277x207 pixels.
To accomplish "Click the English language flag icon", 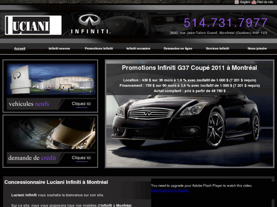I will [x=237, y=2].
